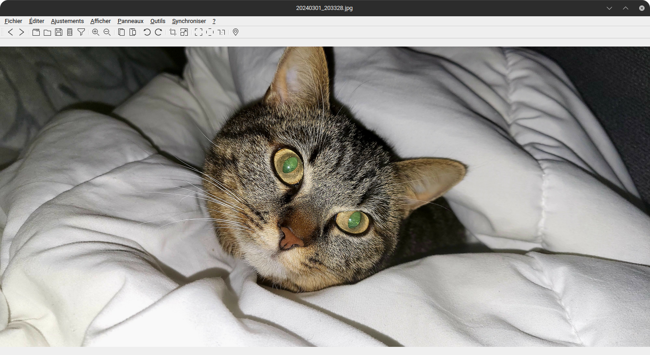Expand the Panneaux menu
Screen dimensions: 650x355
[x=130, y=21]
